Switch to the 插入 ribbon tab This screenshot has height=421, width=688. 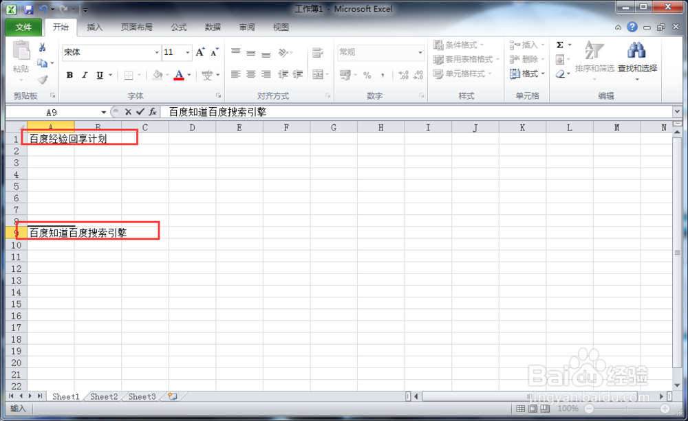[94, 27]
